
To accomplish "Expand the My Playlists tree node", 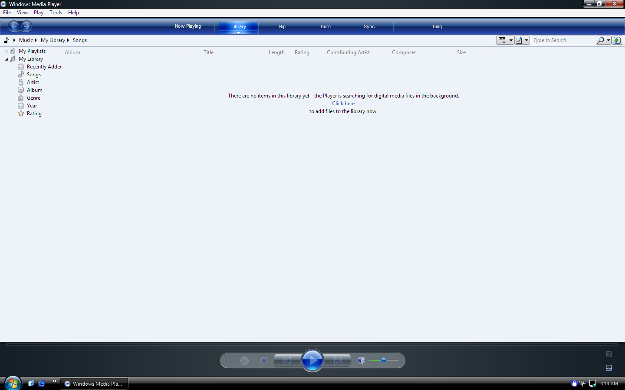I will click(7, 52).
